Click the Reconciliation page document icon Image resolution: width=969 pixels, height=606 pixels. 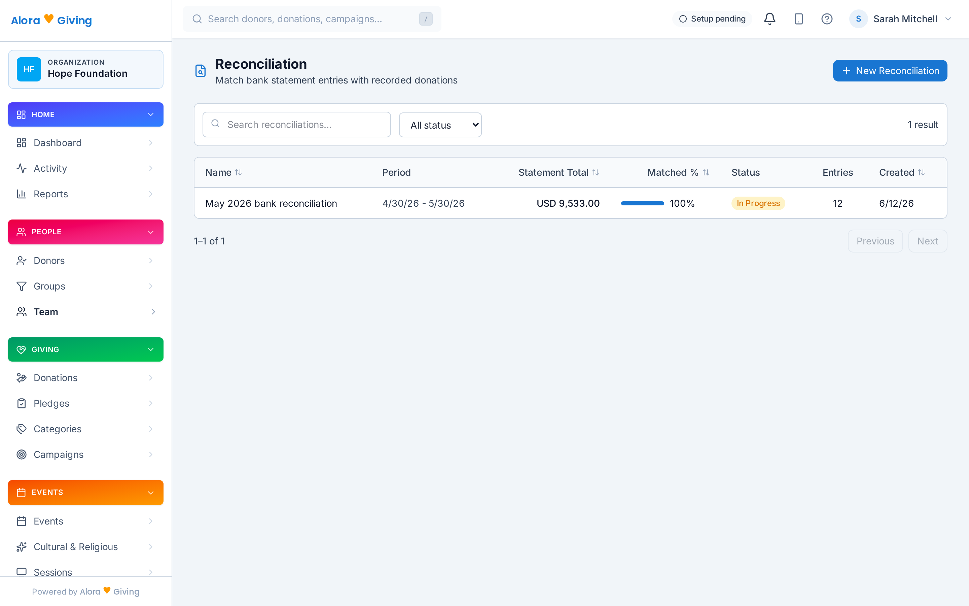(201, 71)
